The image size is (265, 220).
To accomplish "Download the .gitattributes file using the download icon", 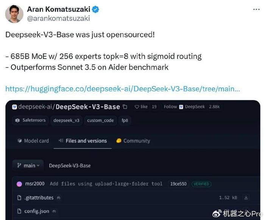I will pos(246,198).
